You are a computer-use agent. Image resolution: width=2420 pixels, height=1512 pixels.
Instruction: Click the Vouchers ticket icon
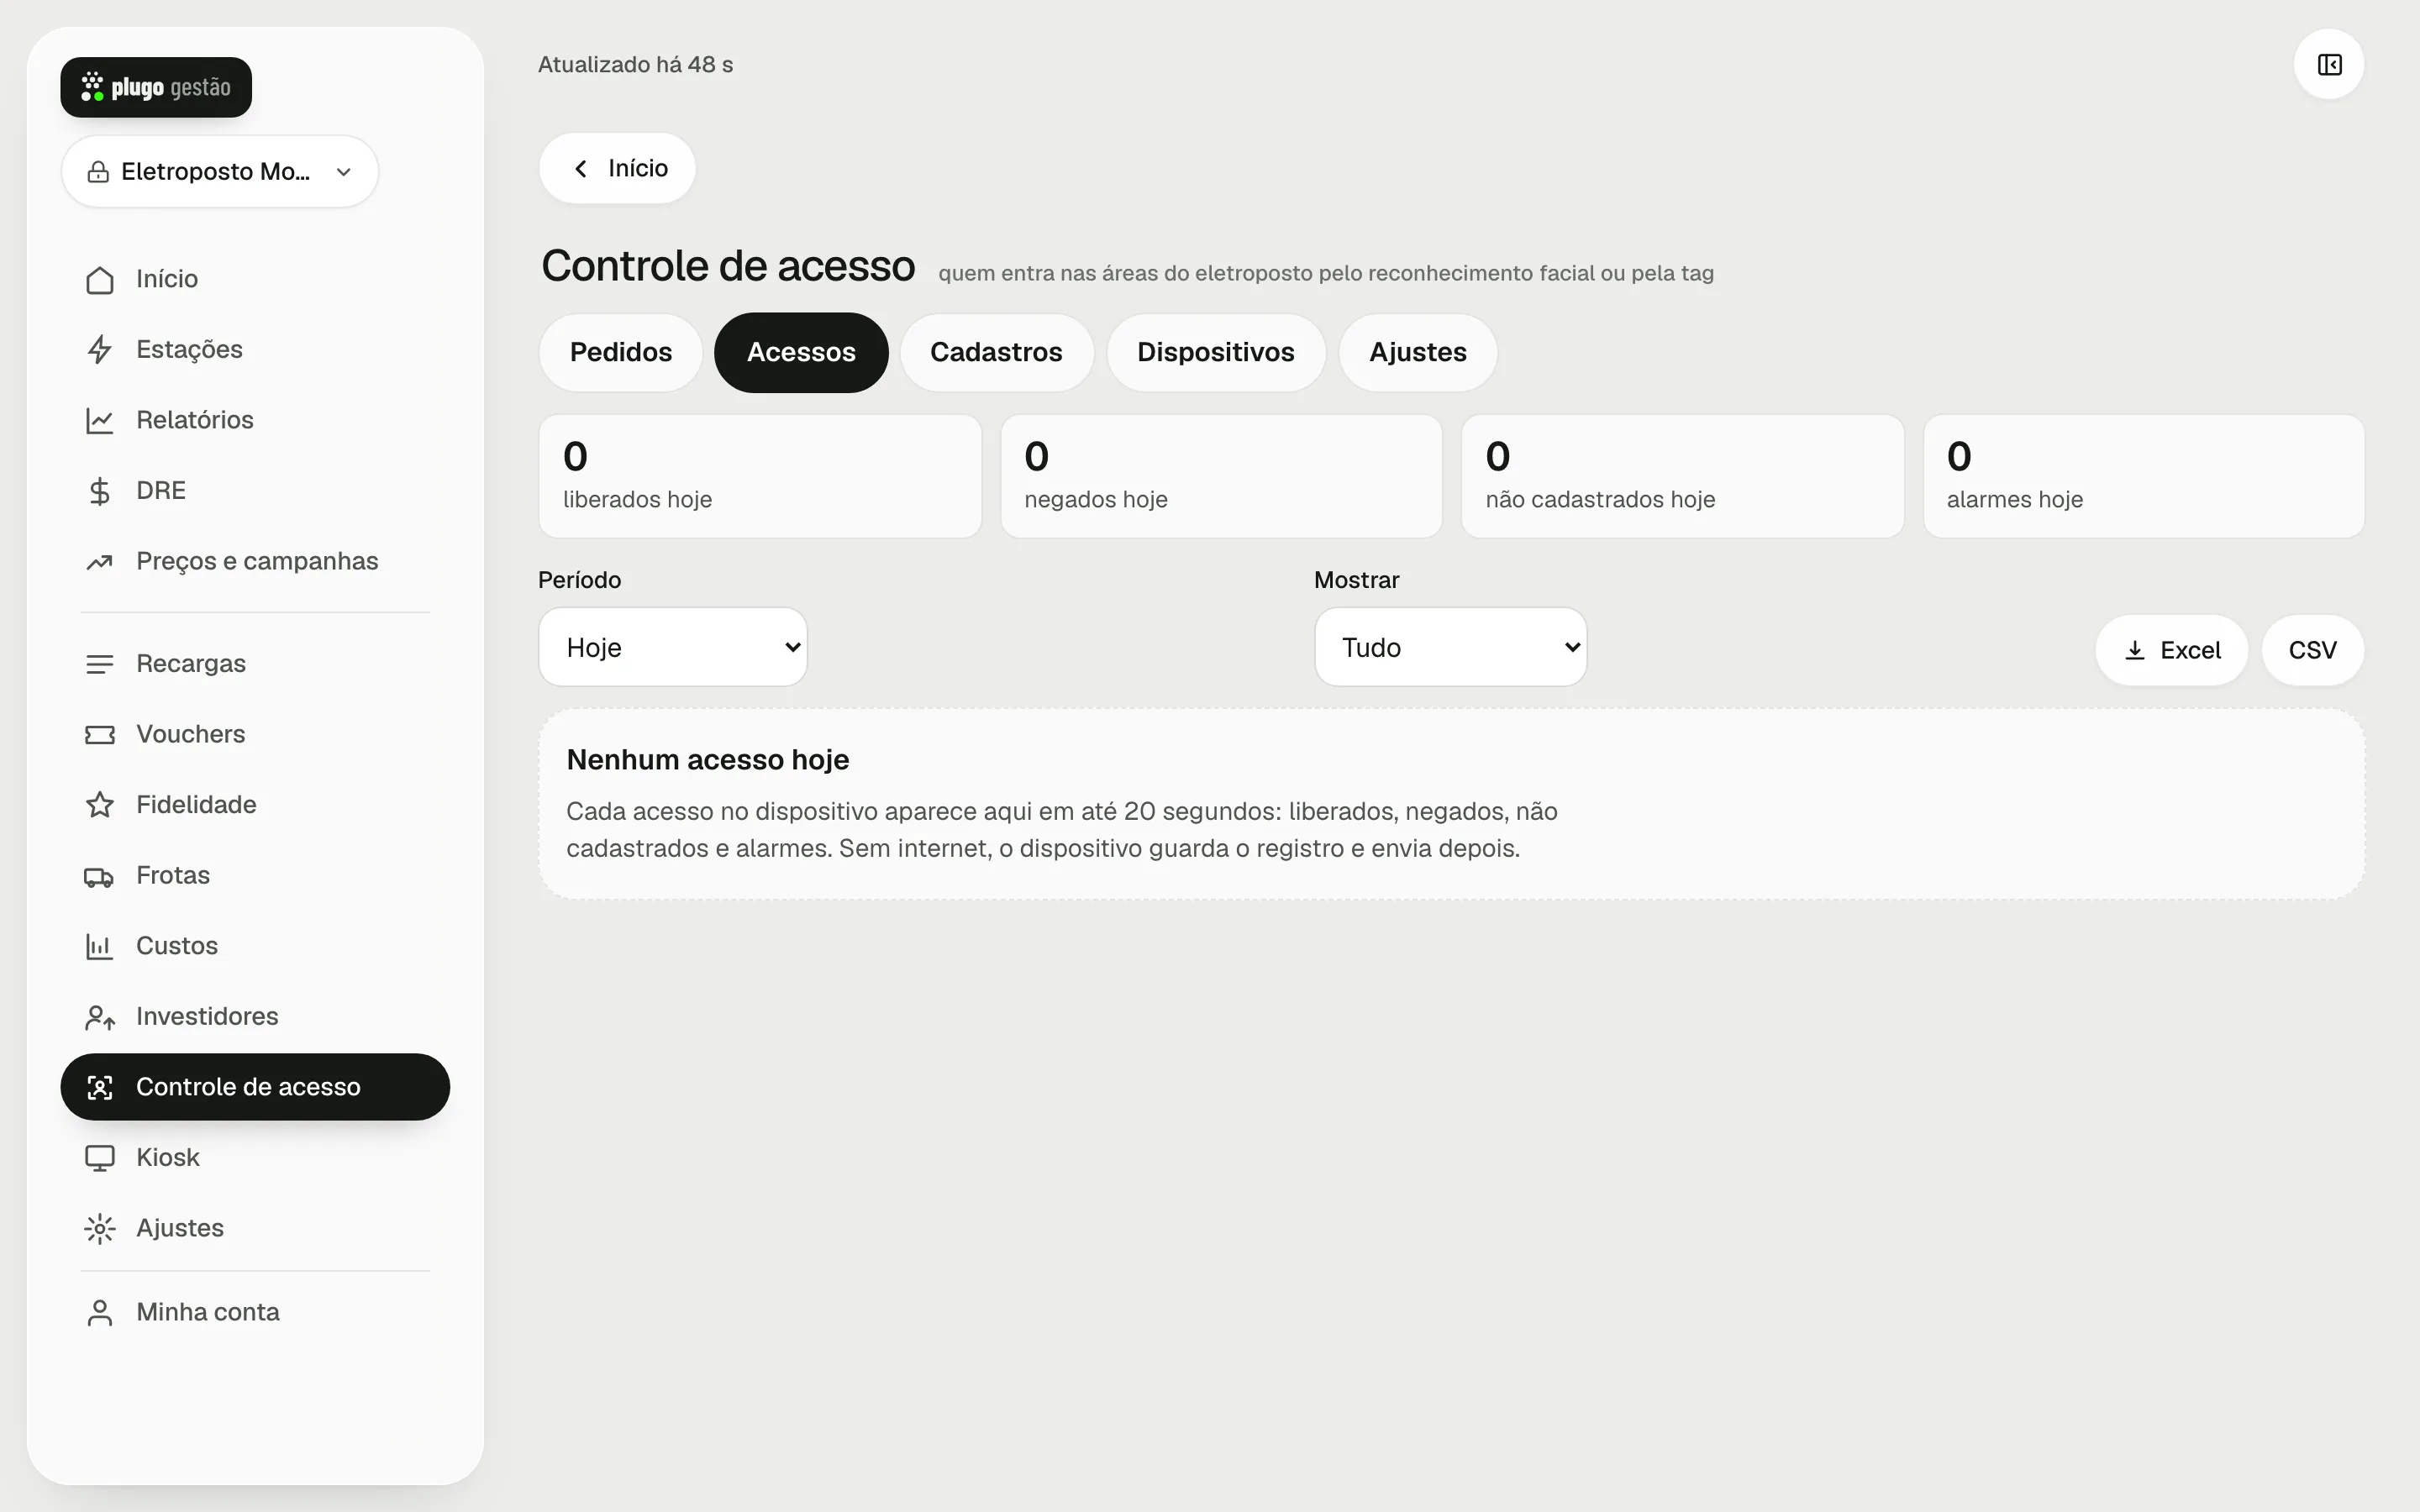(x=99, y=735)
